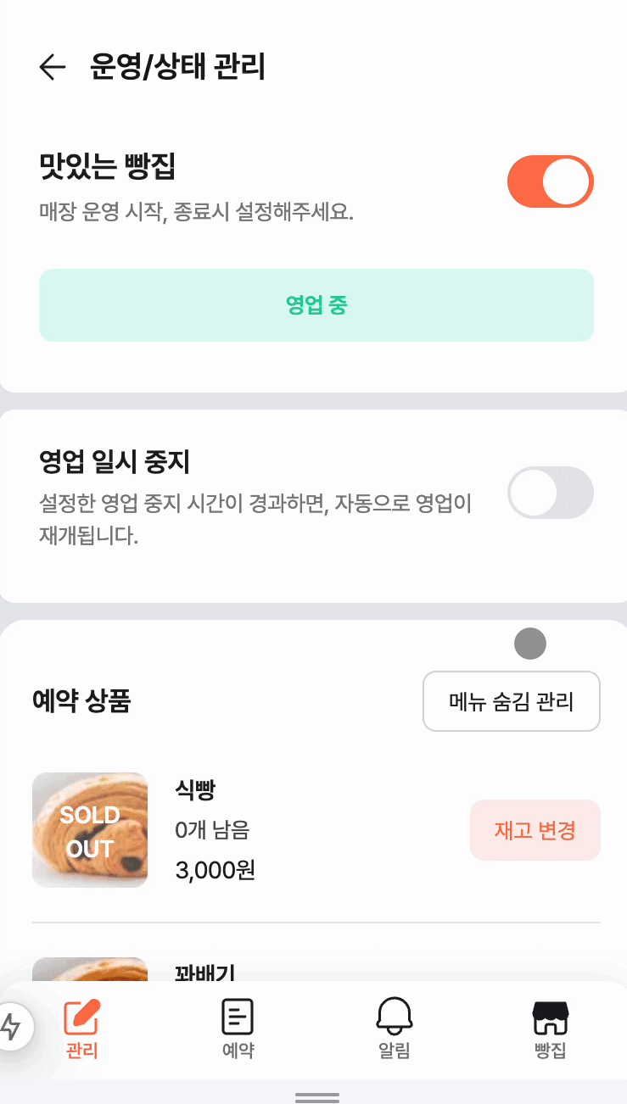Tap the 영업 중 status banner
627x1104 pixels.
[316, 305]
